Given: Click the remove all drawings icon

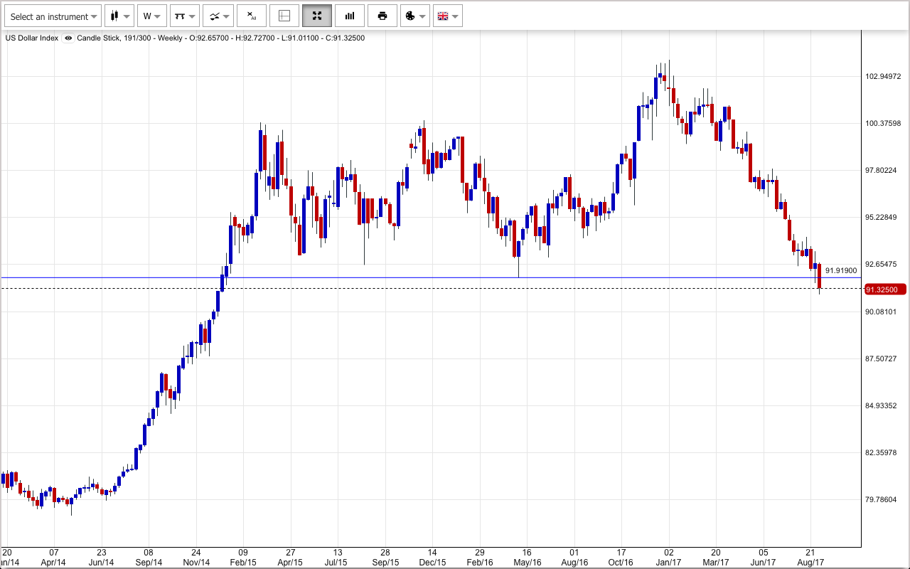Looking at the screenshot, I should point(252,16).
